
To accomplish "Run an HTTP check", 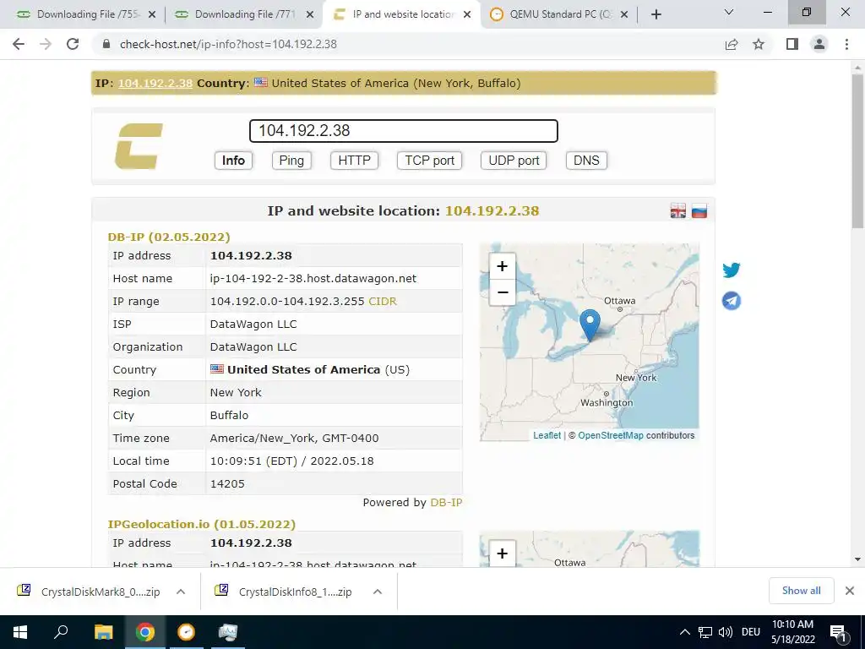I will [x=354, y=161].
